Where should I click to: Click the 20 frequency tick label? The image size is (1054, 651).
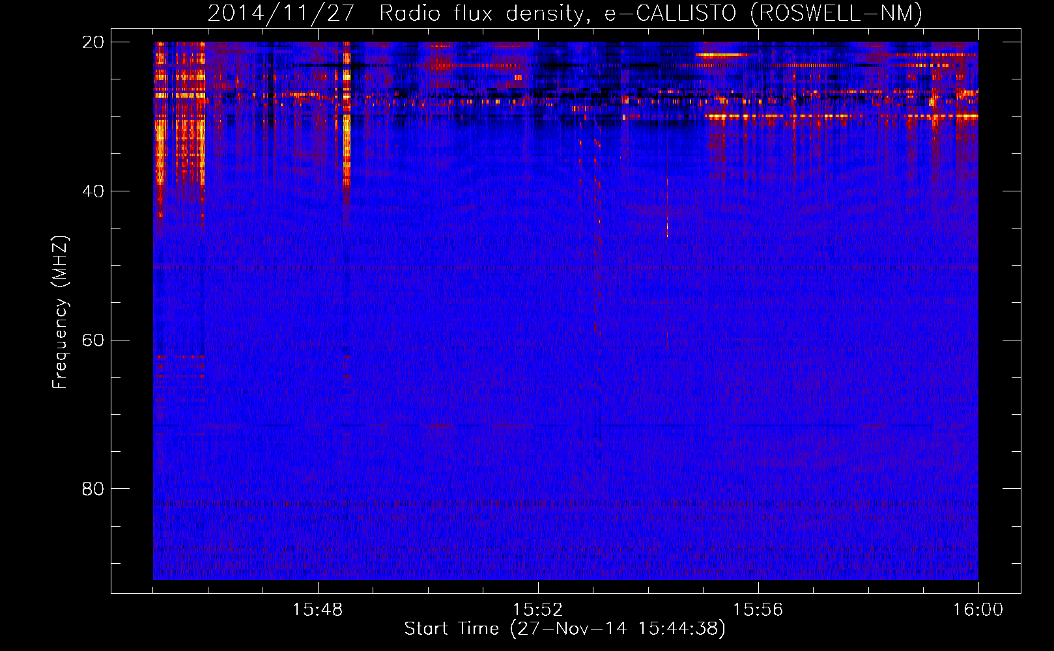pyautogui.click(x=93, y=42)
